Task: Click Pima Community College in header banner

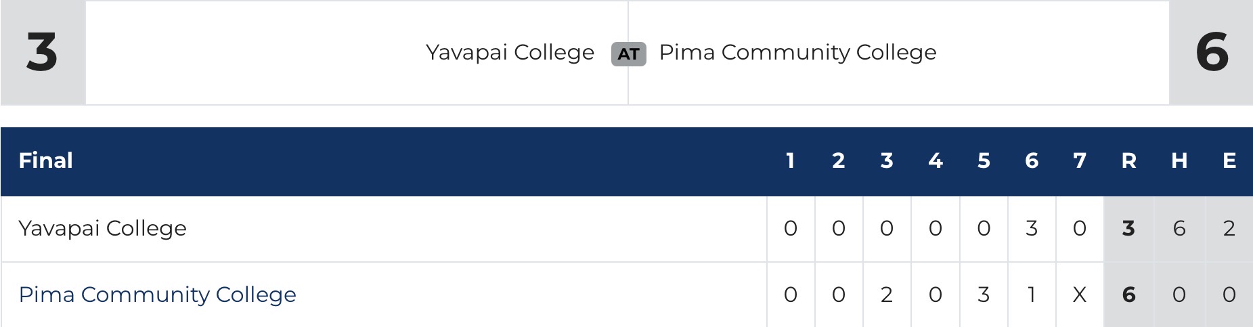Action: [x=797, y=52]
